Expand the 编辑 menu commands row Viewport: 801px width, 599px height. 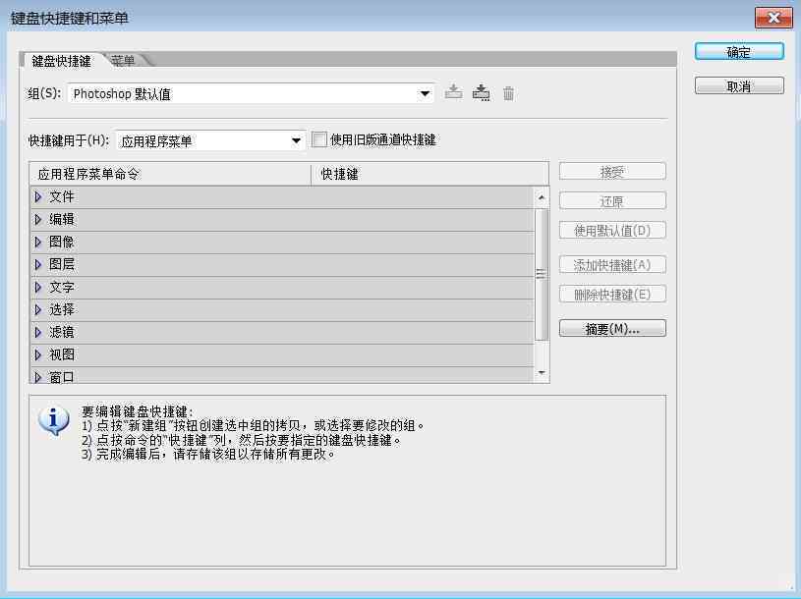(x=37, y=219)
